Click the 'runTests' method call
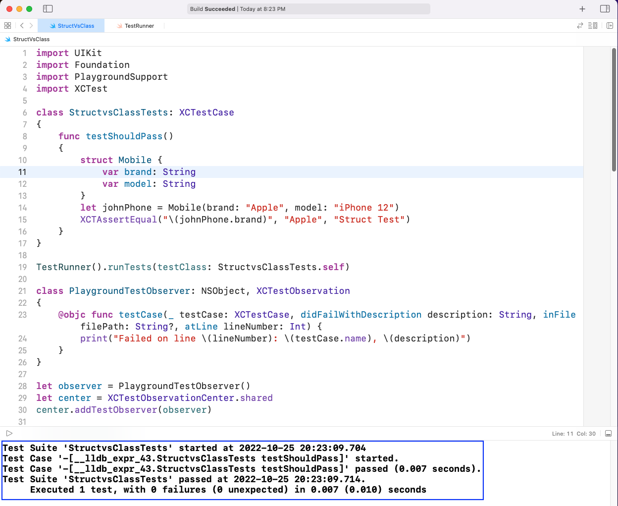This screenshot has width=618, height=506. pos(130,267)
